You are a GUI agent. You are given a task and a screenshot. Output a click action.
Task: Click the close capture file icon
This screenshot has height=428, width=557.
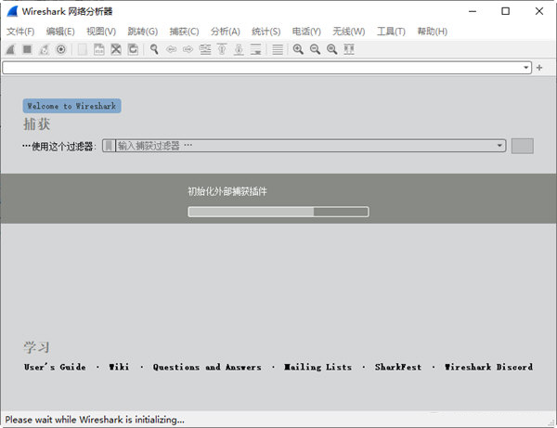(x=116, y=49)
